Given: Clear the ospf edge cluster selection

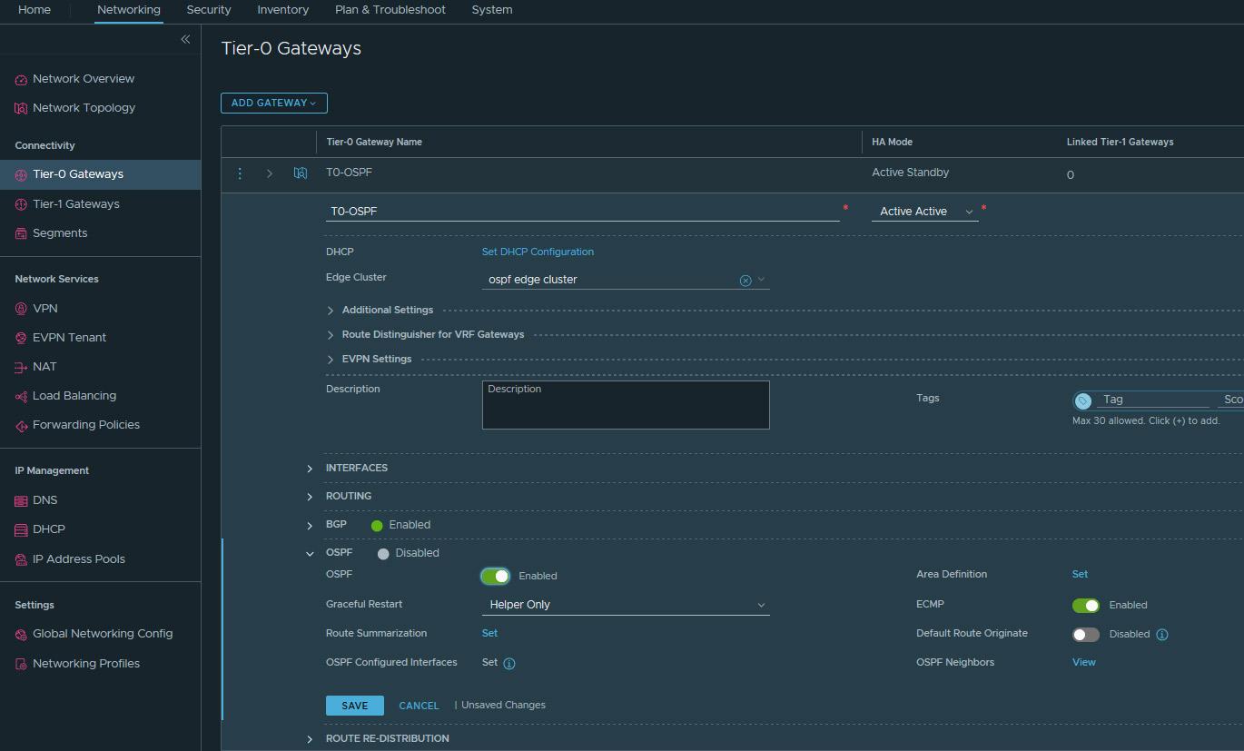Looking at the screenshot, I should pos(745,281).
